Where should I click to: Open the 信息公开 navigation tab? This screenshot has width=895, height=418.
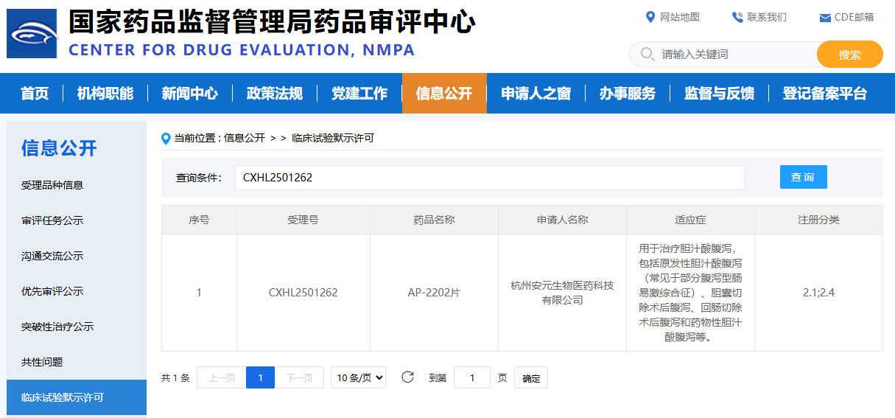tap(443, 94)
